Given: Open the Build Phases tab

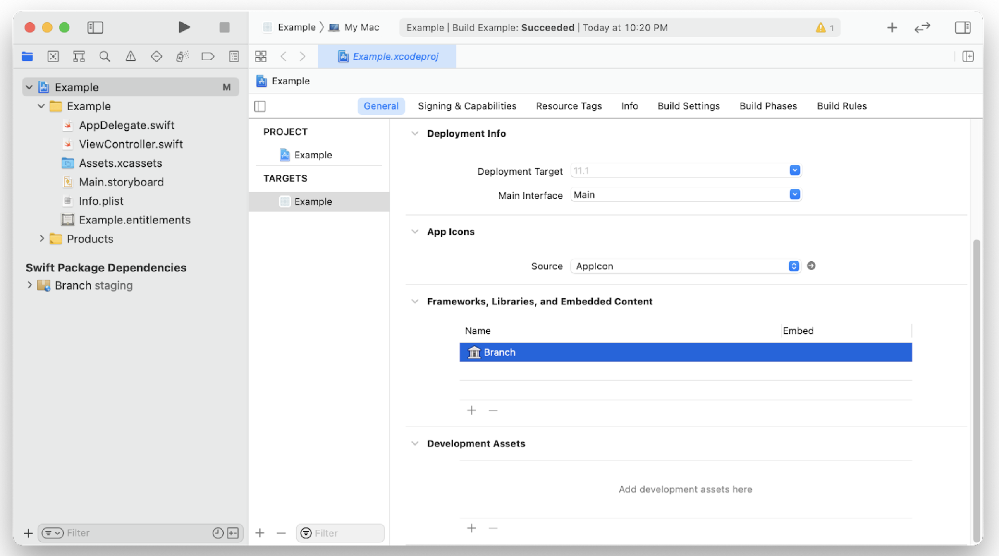Looking at the screenshot, I should (x=768, y=106).
